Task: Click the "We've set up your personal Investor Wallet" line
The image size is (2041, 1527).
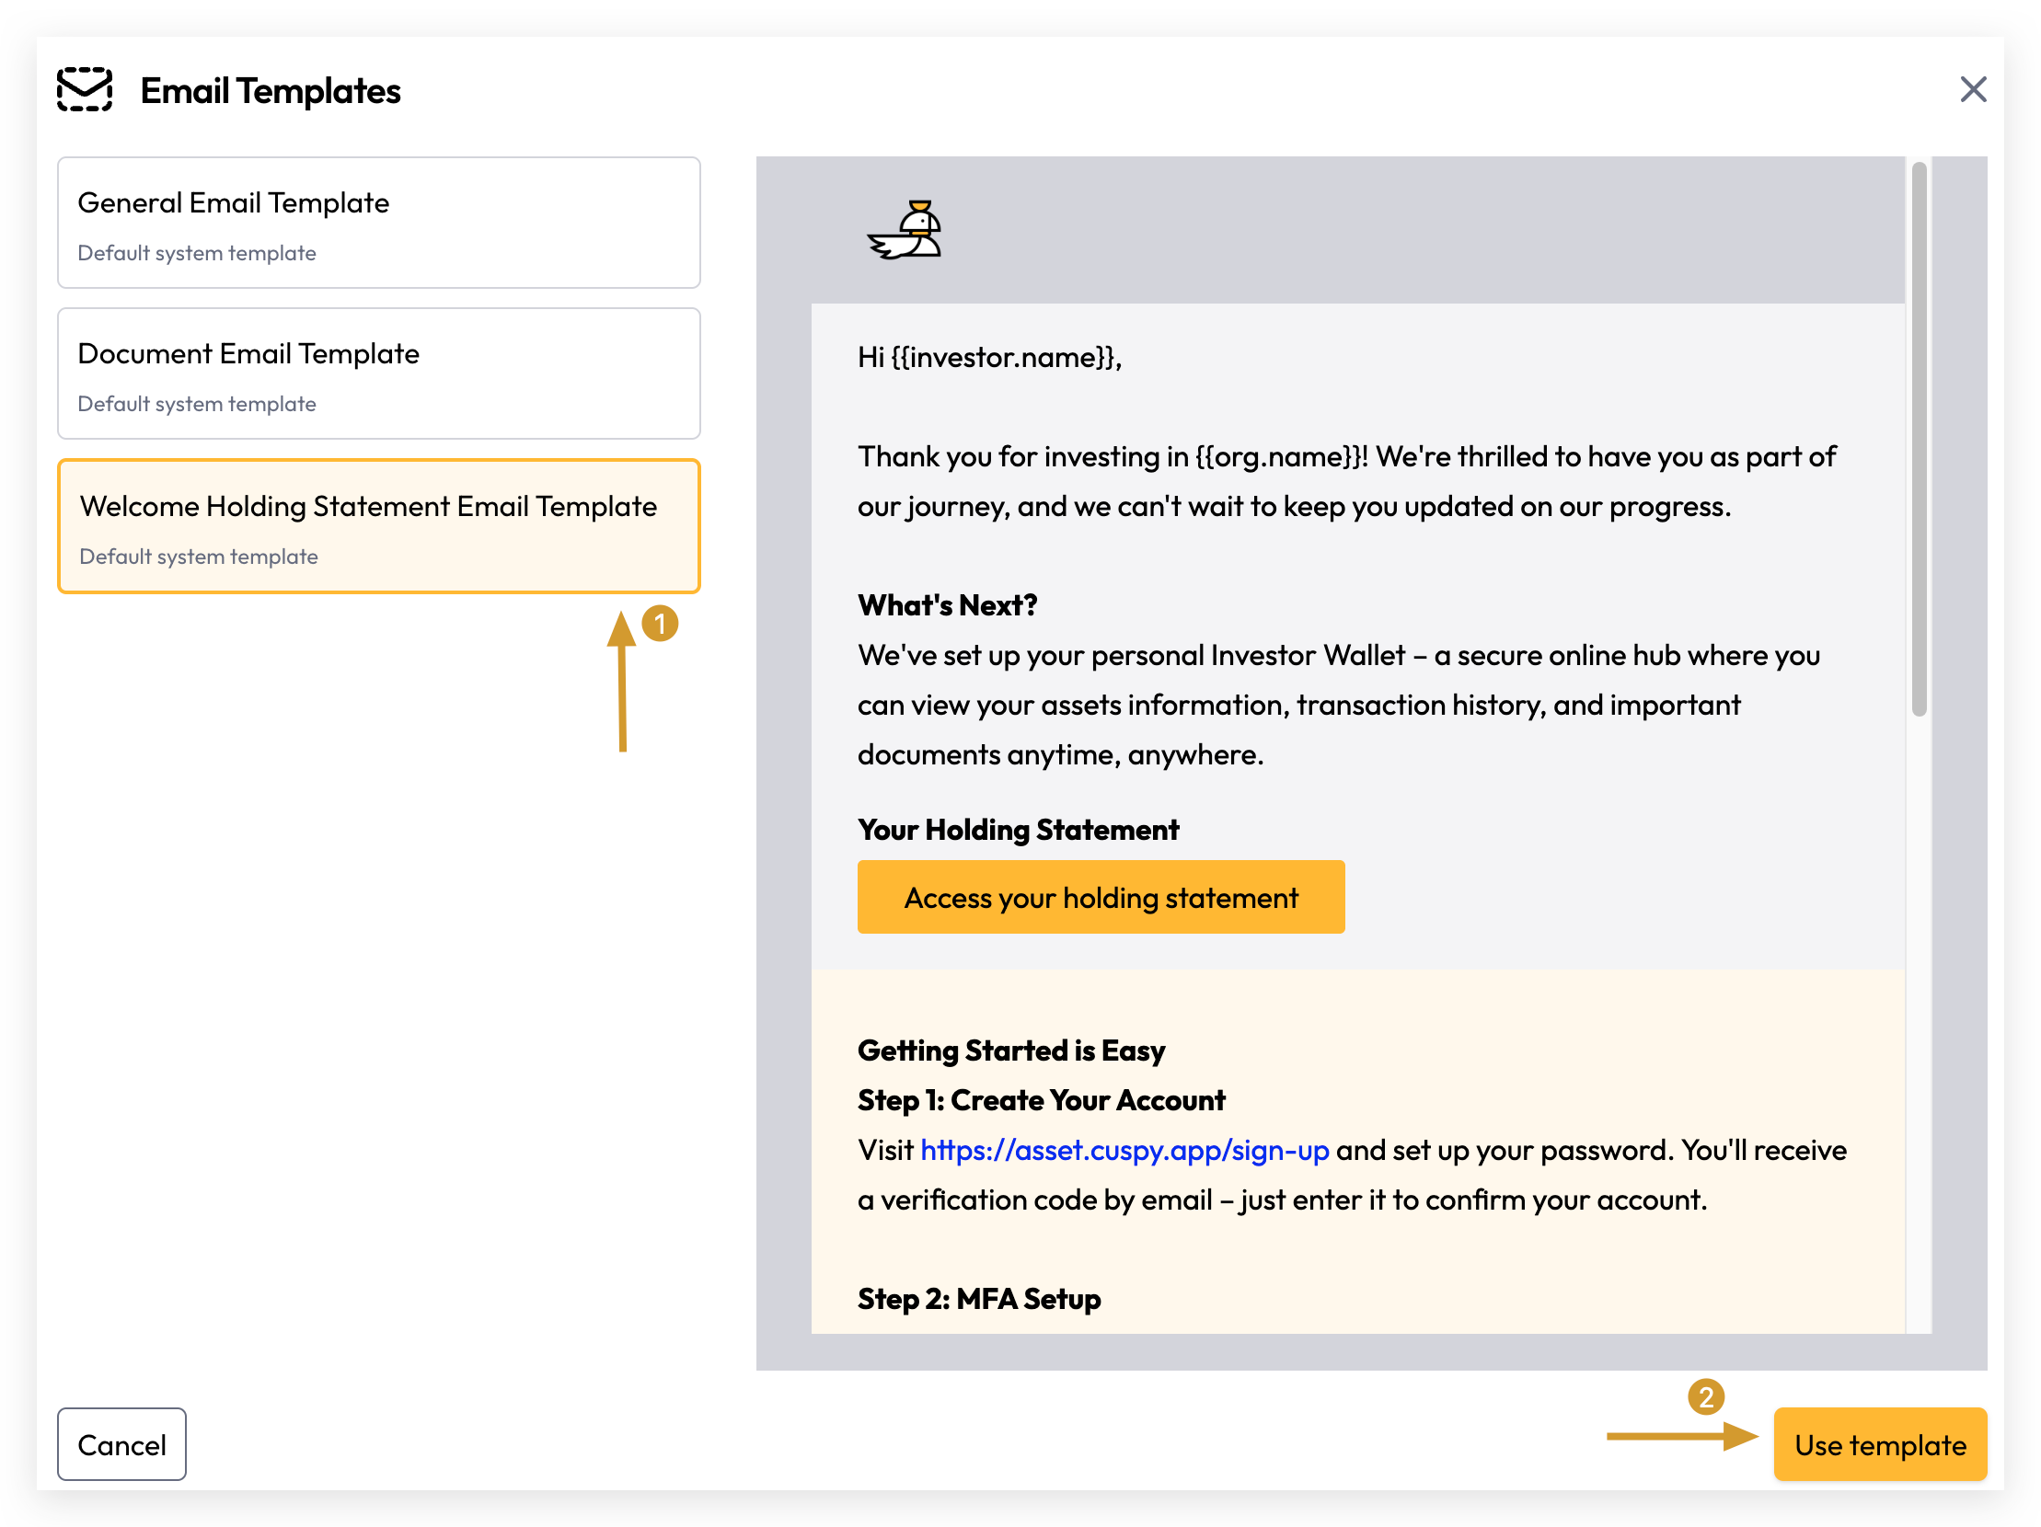Action: (1338, 656)
